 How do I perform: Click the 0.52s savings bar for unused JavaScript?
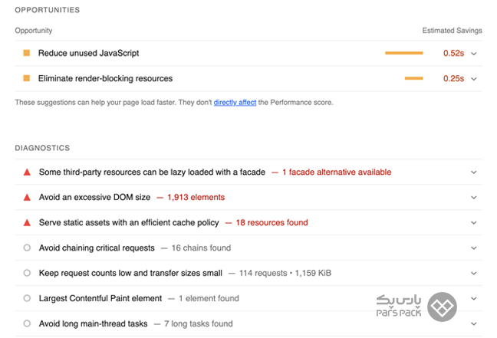click(403, 53)
